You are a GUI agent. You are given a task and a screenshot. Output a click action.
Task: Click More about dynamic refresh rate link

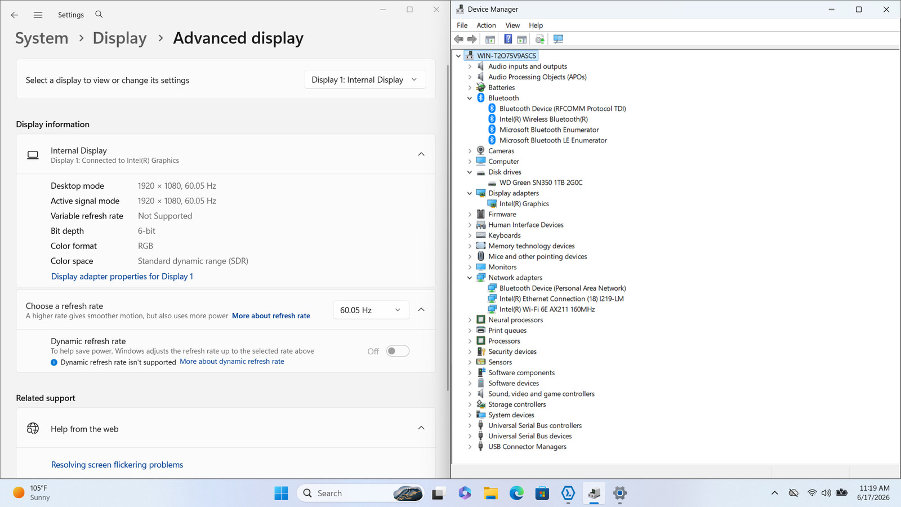coord(232,362)
